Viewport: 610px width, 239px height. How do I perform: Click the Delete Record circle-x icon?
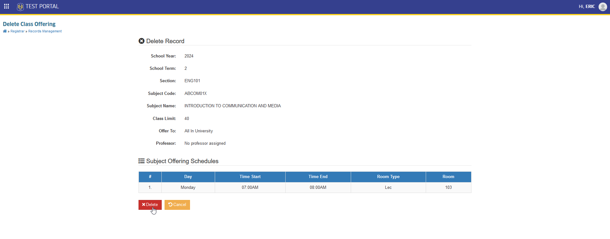tap(142, 41)
